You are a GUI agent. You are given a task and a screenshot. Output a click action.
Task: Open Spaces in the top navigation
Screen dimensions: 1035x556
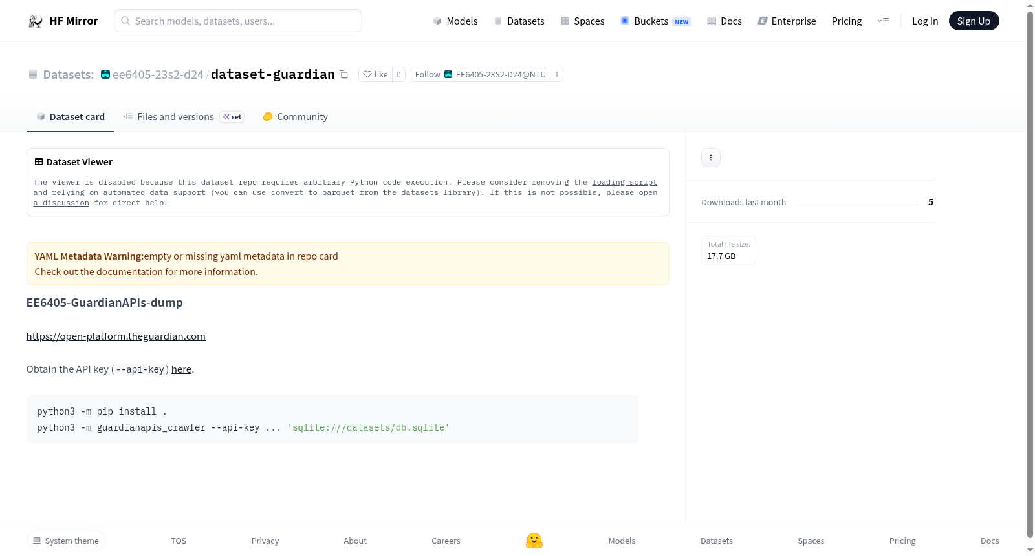point(583,21)
